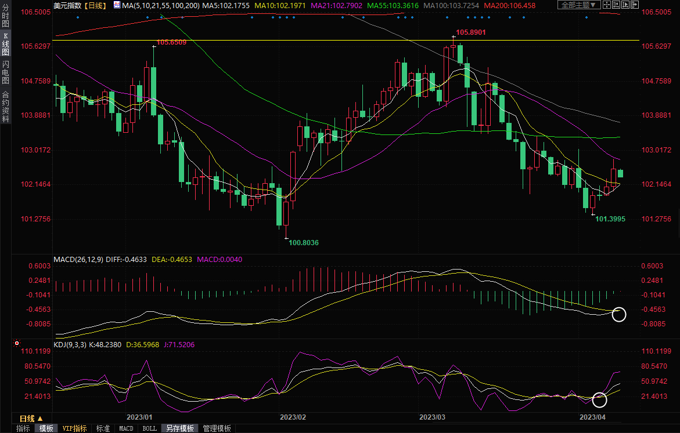Open 管理模板 template manager
The image size is (680, 433).
pos(217,428)
